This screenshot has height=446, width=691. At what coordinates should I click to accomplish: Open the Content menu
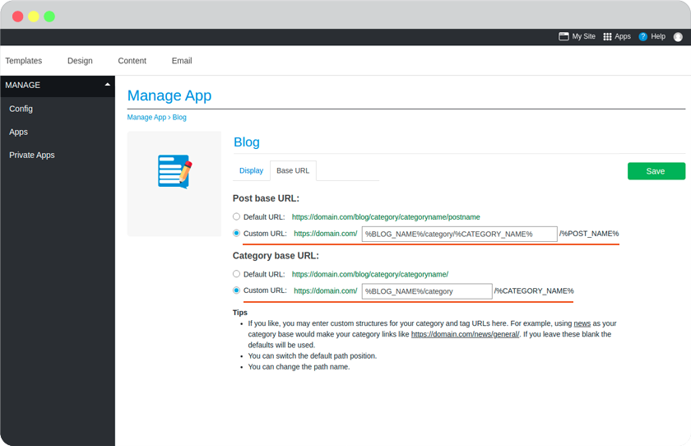(x=132, y=61)
